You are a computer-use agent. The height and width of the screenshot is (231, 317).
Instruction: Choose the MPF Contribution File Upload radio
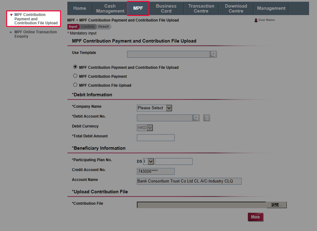75,85
